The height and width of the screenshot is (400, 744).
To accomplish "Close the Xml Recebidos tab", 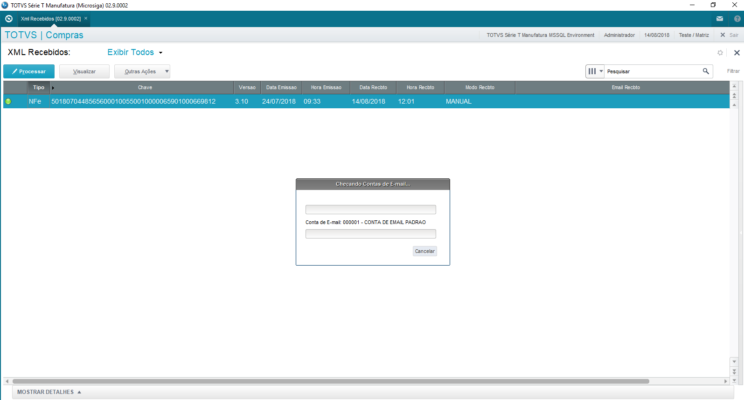I will (x=86, y=19).
